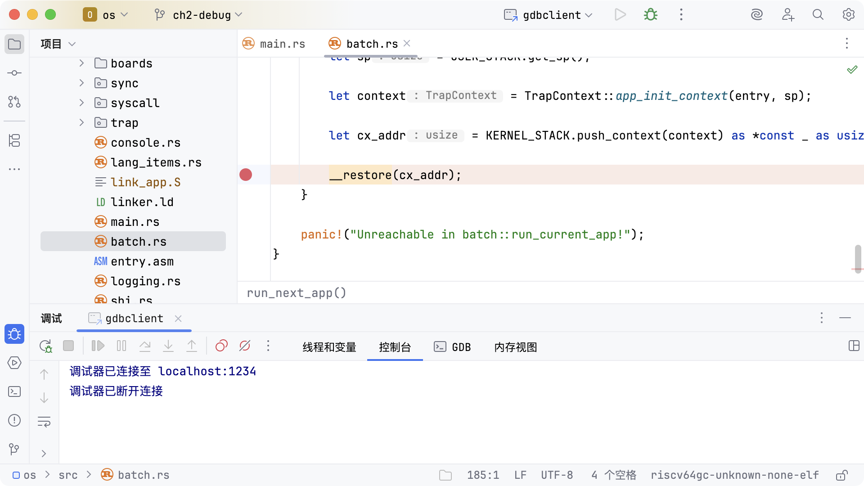Open the Terminal tool window icon

[14, 391]
